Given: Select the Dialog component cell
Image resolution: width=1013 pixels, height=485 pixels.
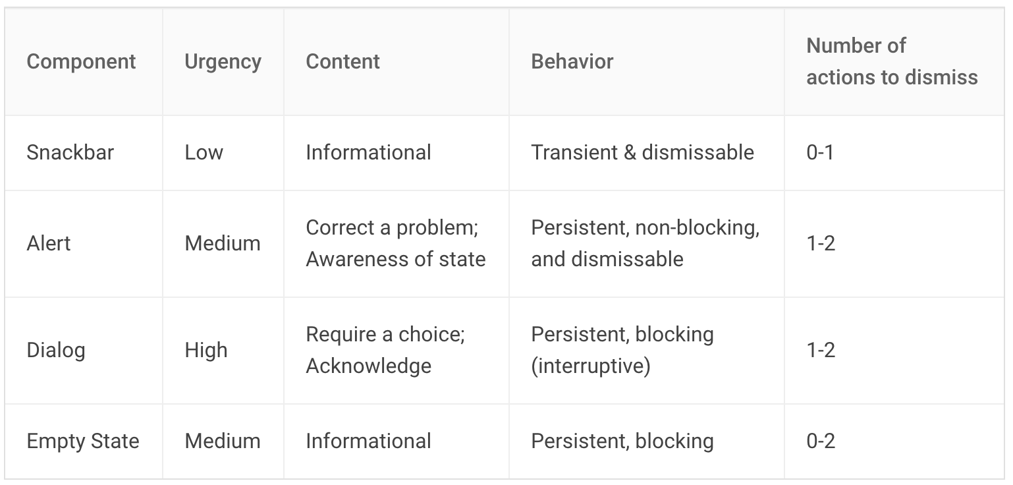Looking at the screenshot, I should pos(55,350).
